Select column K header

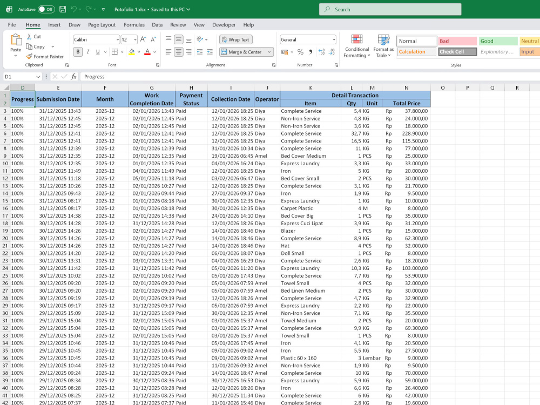point(310,88)
